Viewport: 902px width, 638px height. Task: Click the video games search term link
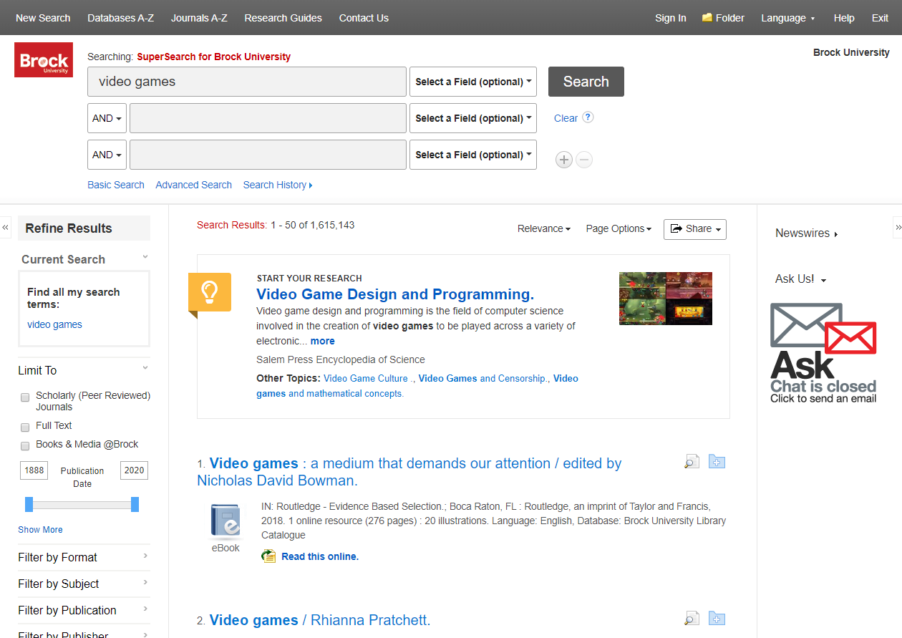(54, 324)
